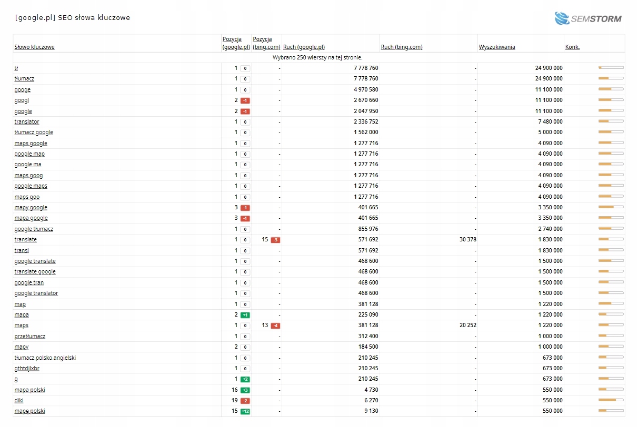Open keyword link 'tłumacz'
Viewport: 638px width, 427px height.
click(24, 79)
